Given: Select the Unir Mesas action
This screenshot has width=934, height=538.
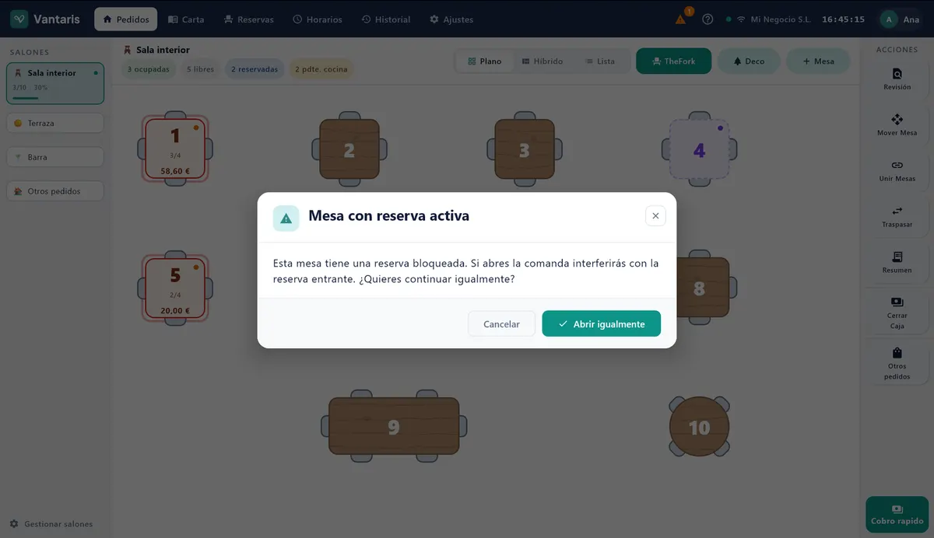Looking at the screenshot, I should (x=897, y=171).
